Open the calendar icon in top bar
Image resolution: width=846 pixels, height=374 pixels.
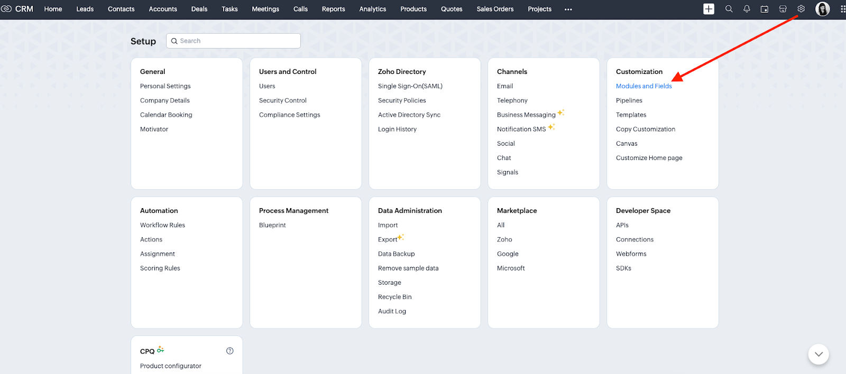[x=765, y=9]
